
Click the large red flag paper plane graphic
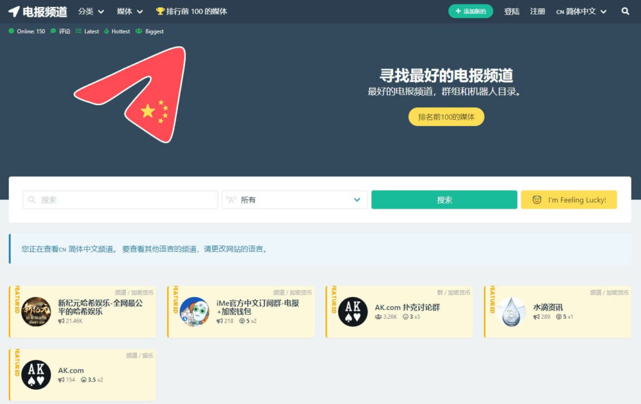(131, 95)
